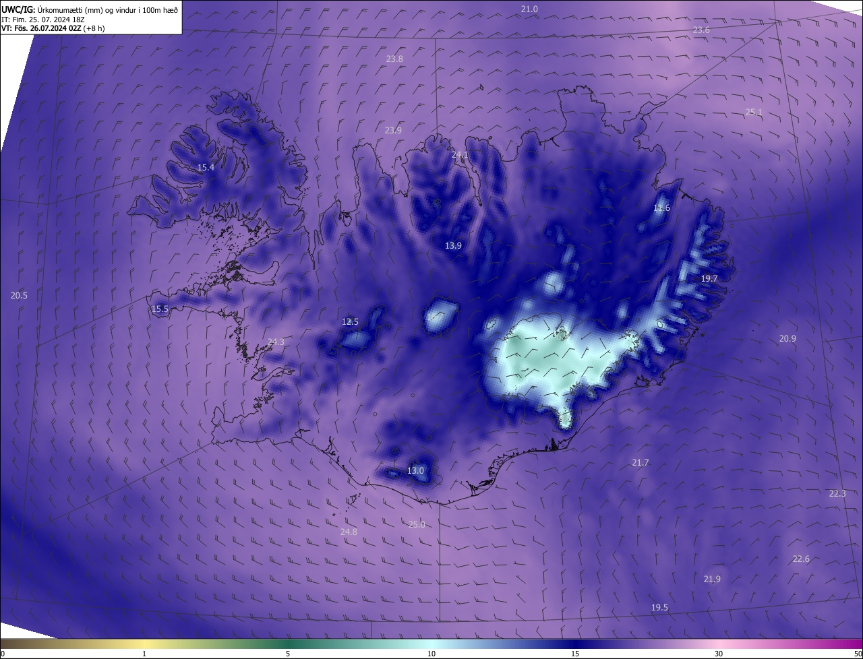Select the 24.1 map value
The width and height of the screenshot is (863, 659).
coord(460,155)
